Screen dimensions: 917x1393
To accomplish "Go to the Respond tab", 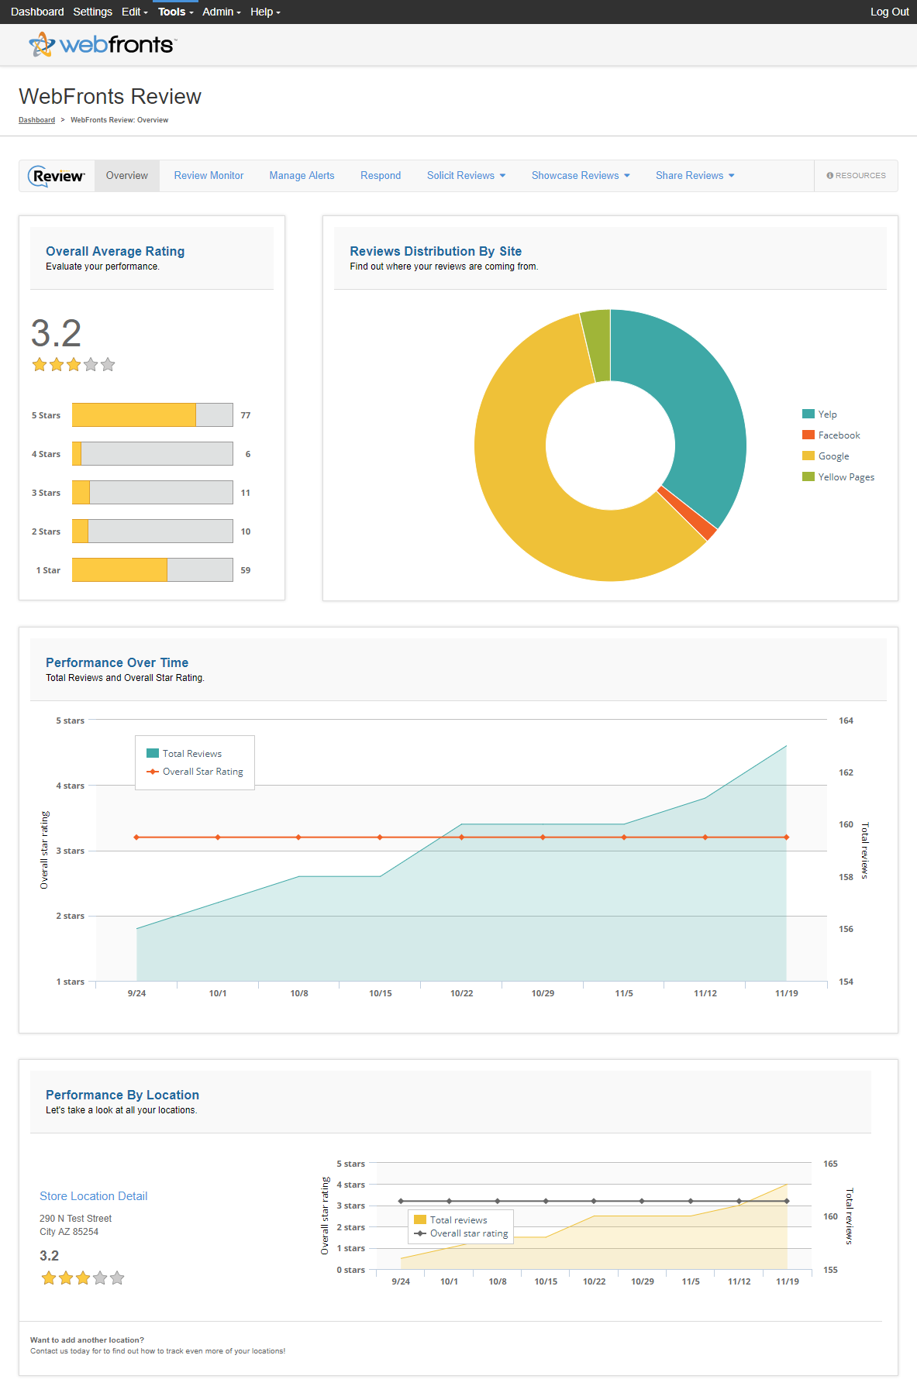I will tap(381, 176).
